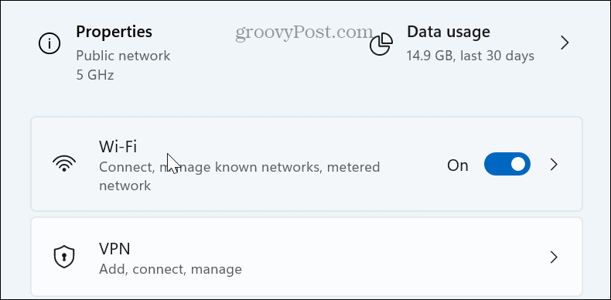611x300 pixels.
Task: Click the VPN shield lock icon
Action: tap(64, 257)
